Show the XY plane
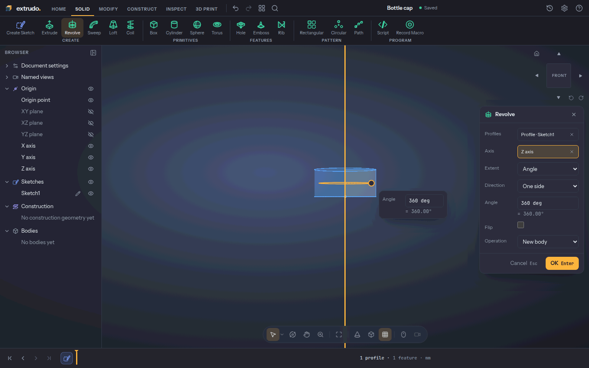The height and width of the screenshot is (368, 589). click(91, 112)
